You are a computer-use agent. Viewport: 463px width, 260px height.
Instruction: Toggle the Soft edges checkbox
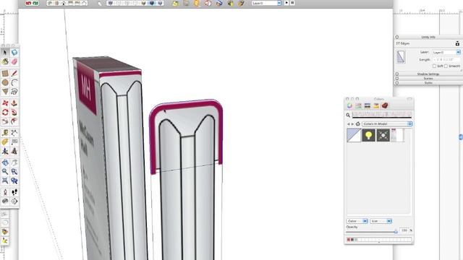[x=434, y=66]
